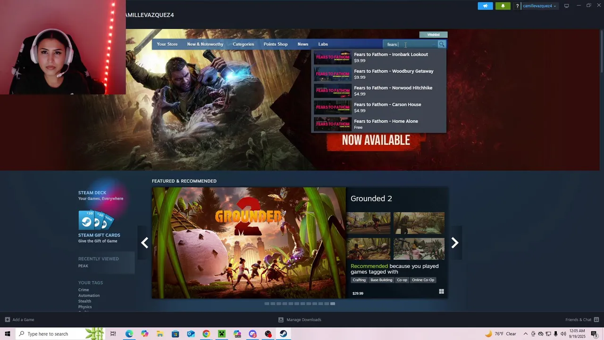Click the Windows Start button
Screen dimensions: 604x340
tap(7, 334)
